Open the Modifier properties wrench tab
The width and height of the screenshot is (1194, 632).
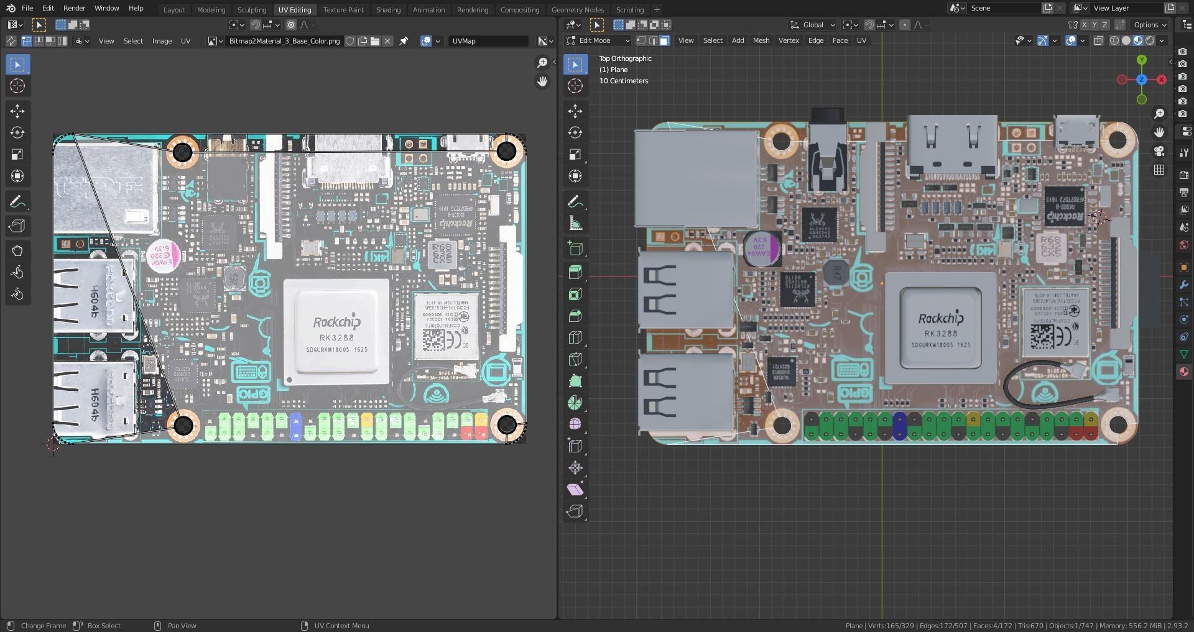click(x=1183, y=285)
